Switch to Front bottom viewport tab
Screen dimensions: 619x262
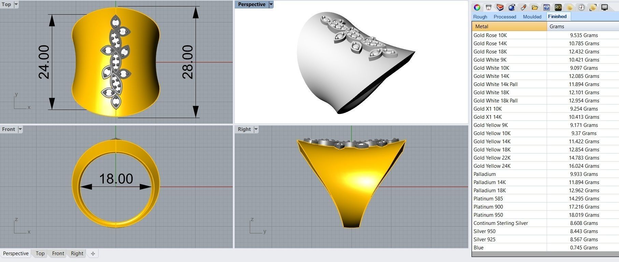point(58,253)
